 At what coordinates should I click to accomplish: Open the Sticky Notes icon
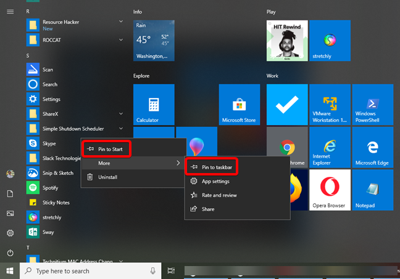click(x=33, y=203)
